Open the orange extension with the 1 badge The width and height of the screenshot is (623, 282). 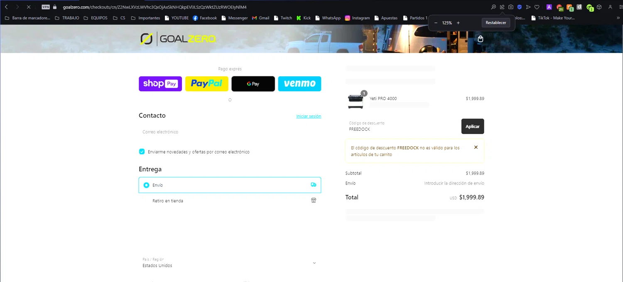[570, 7]
